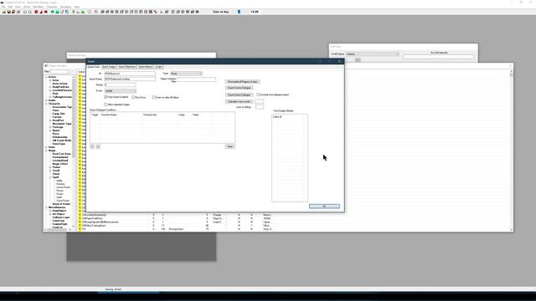This screenshot has width=536, height=301.
Task: Expand the Items tree node
Action: click(47, 147)
